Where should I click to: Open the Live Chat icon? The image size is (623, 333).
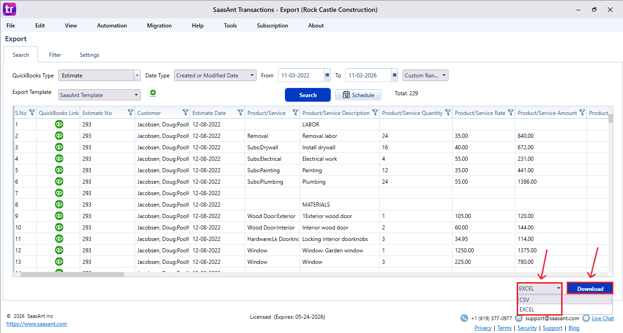(587, 318)
